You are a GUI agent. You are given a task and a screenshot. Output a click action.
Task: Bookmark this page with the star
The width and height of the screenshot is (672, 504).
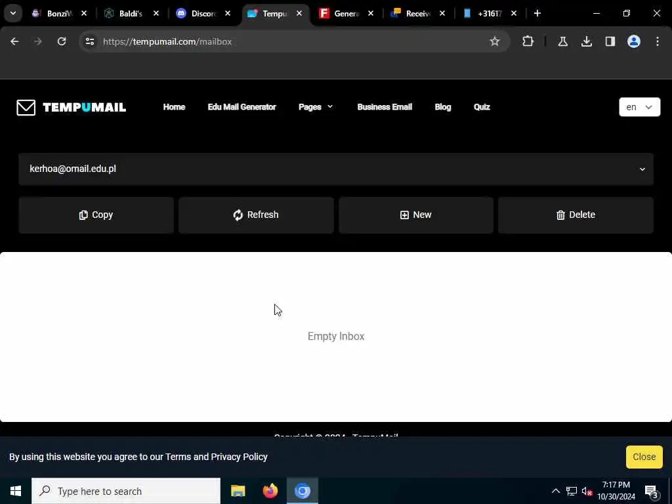click(x=495, y=41)
